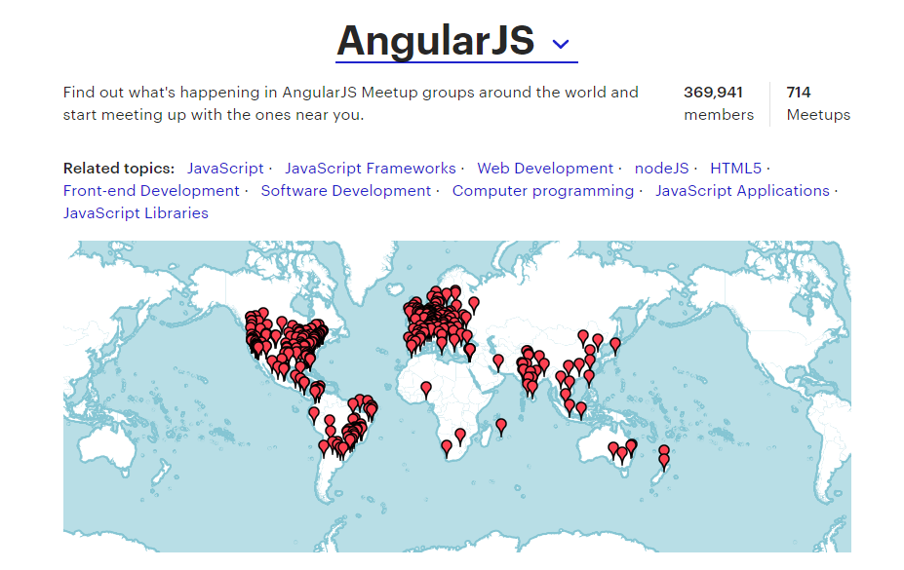Go to JavaScript Applications topic
This screenshot has height=570, width=904.
(742, 191)
